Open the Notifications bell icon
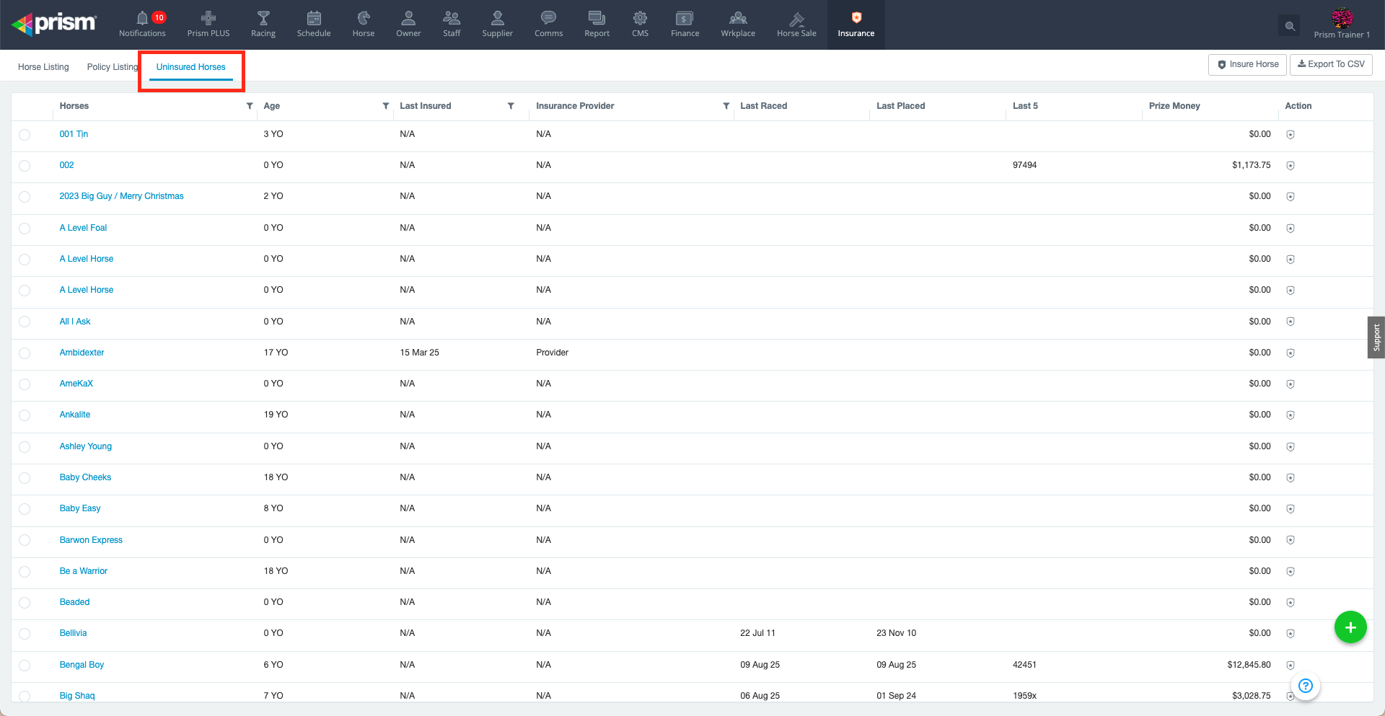 [x=142, y=19]
